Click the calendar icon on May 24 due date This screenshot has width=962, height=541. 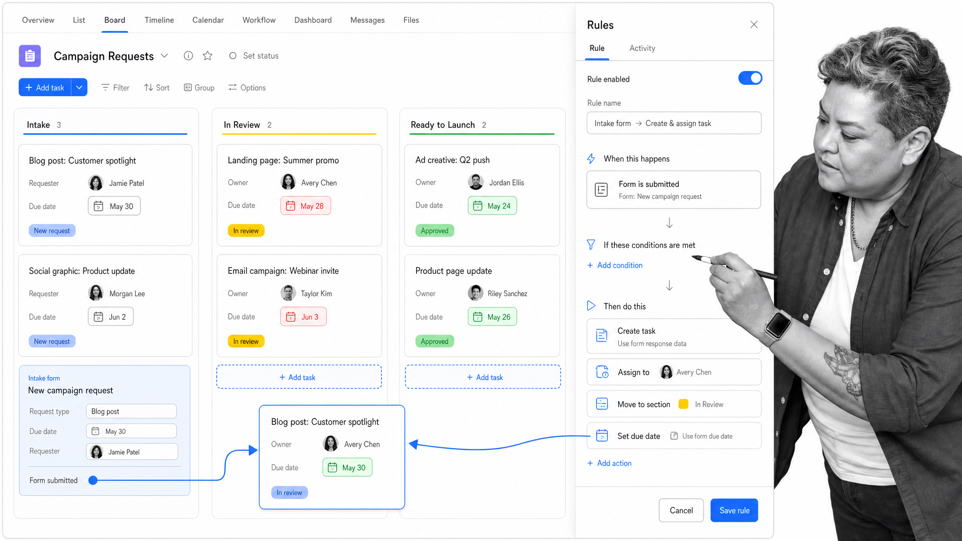478,206
